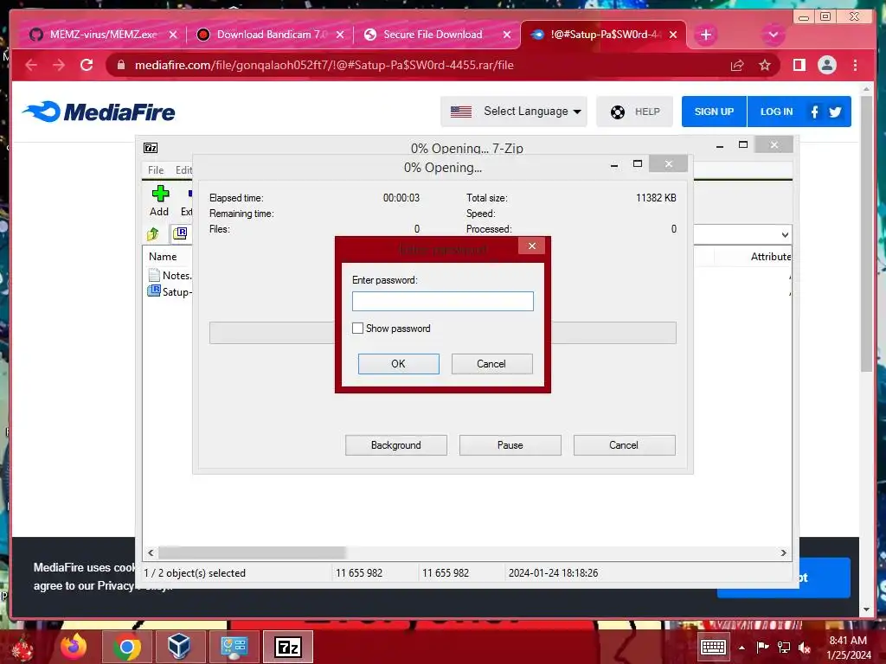Tick the Show password checkbox
Image resolution: width=886 pixels, height=664 pixels.
tap(357, 328)
